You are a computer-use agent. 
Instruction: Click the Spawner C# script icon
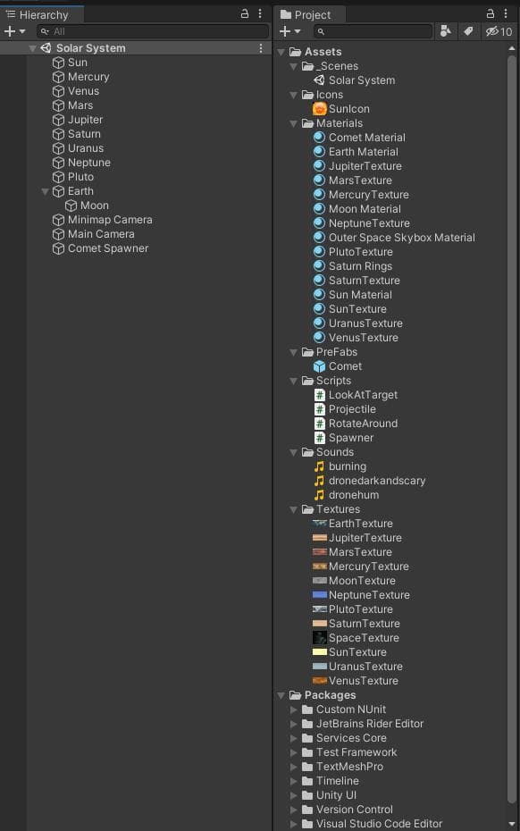(319, 438)
